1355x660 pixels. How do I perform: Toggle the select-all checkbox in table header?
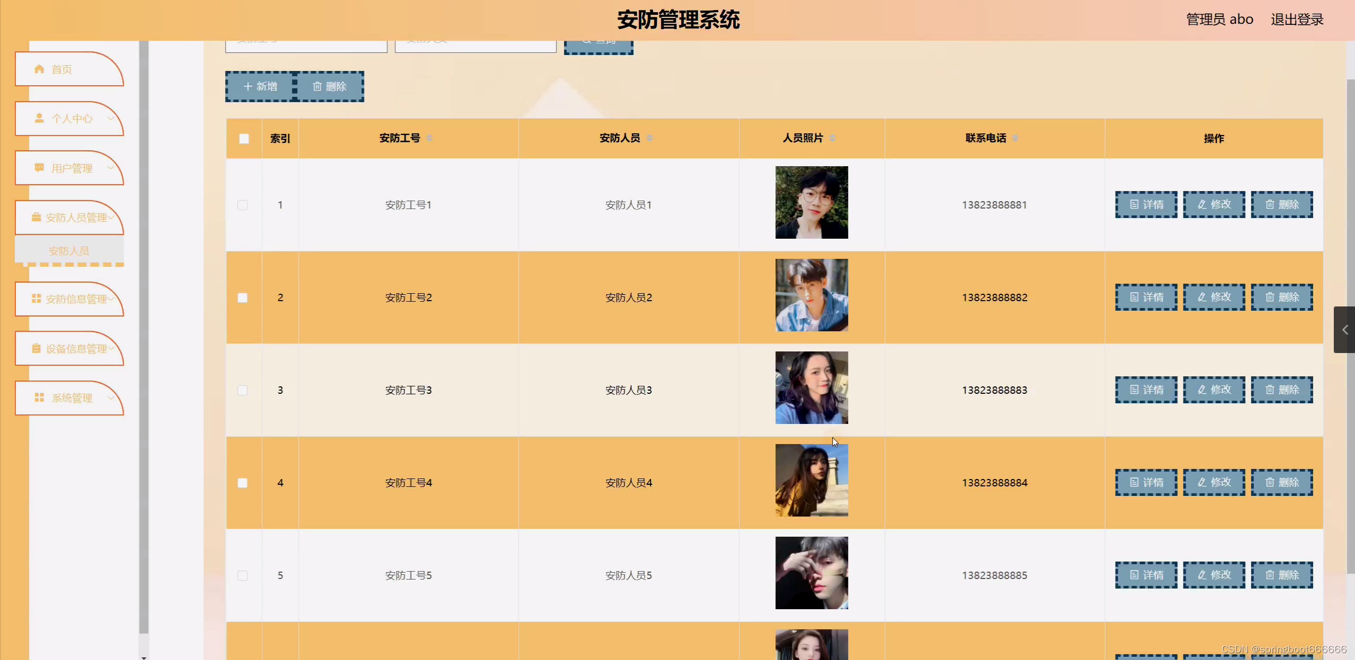(x=244, y=139)
